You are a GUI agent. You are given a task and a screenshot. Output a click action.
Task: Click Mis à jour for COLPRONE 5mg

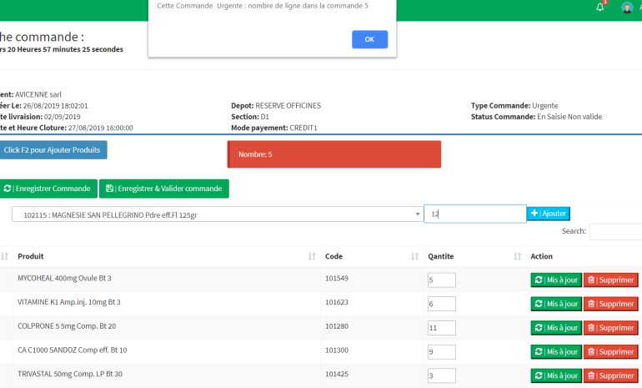(555, 328)
